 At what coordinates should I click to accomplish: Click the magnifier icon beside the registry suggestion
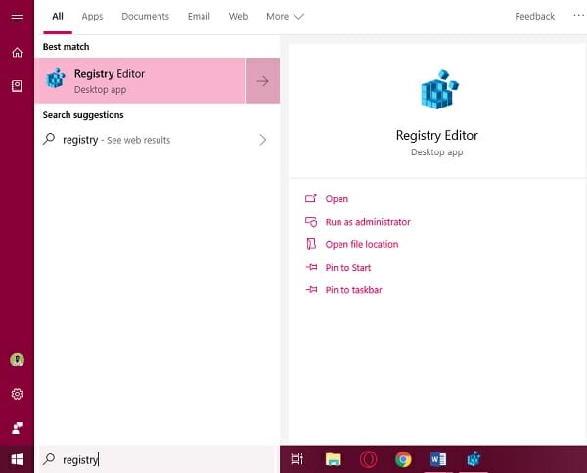[49, 139]
